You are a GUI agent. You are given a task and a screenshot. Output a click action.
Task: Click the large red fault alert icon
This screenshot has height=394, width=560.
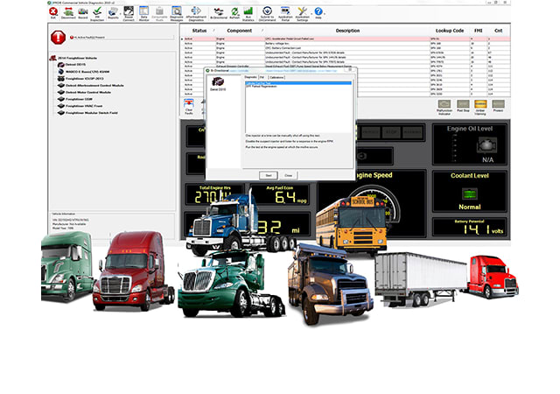coord(59,37)
